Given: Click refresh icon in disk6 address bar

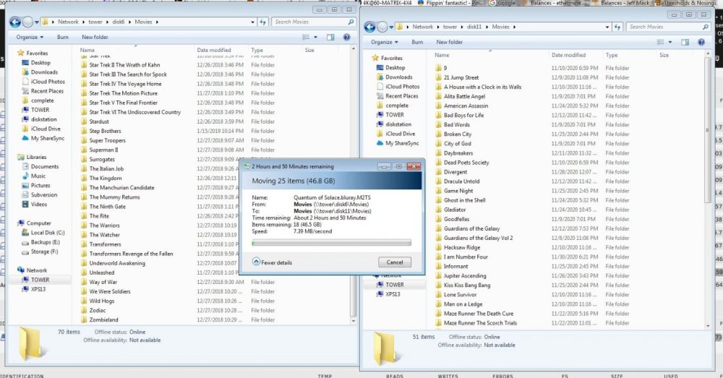Looking at the screenshot, I should point(263,22).
